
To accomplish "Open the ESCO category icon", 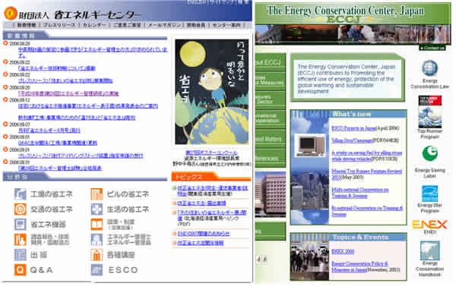I will click(97, 270).
